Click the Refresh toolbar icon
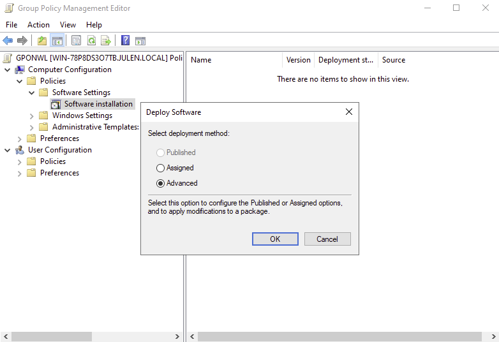The height and width of the screenshot is (342, 499). (91, 41)
